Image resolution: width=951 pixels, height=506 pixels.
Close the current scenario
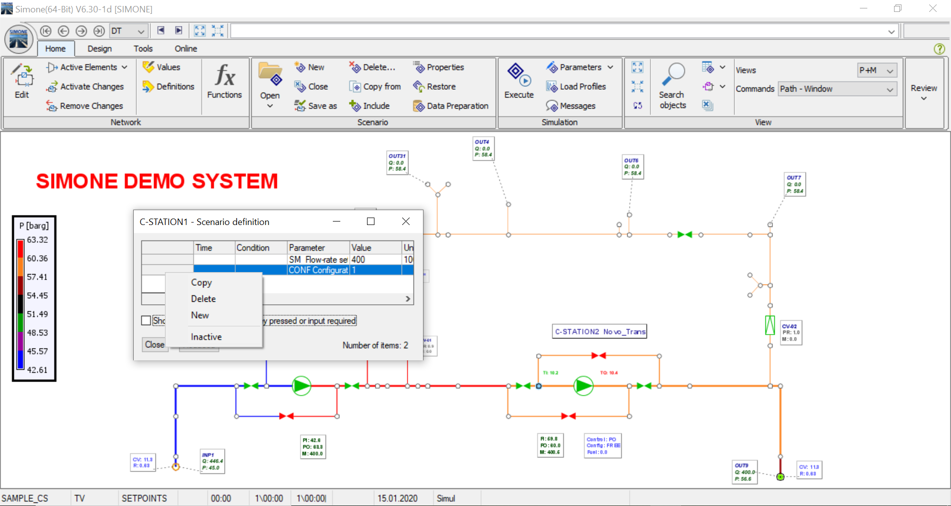click(311, 87)
